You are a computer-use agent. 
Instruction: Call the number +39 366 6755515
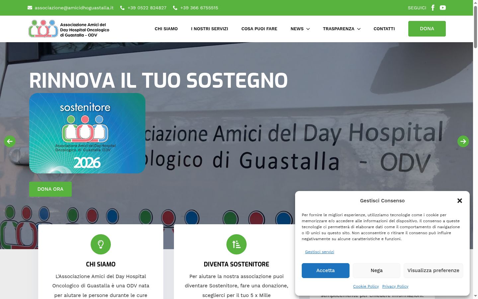tap(199, 8)
